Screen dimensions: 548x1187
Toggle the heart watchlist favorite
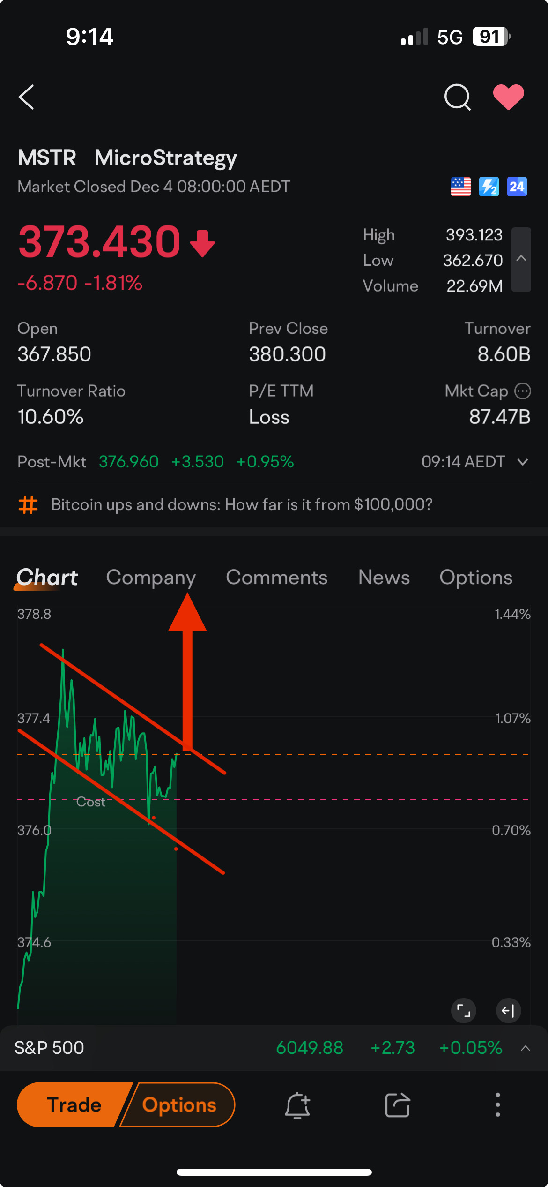click(508, 97)
